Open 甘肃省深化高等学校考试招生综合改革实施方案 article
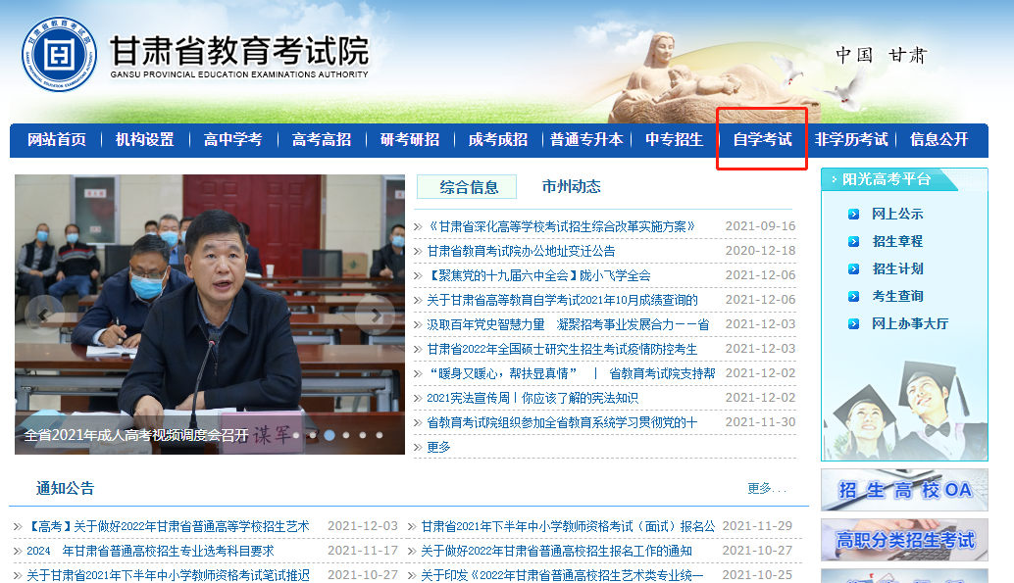This screenshot has width=1014, height=583. pyautogui.click(x=562, y=227)
